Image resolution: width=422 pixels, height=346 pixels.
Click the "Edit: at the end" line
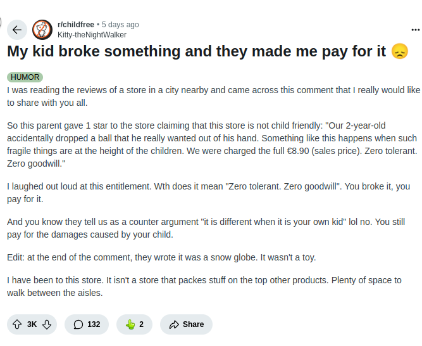click(161, 257)
